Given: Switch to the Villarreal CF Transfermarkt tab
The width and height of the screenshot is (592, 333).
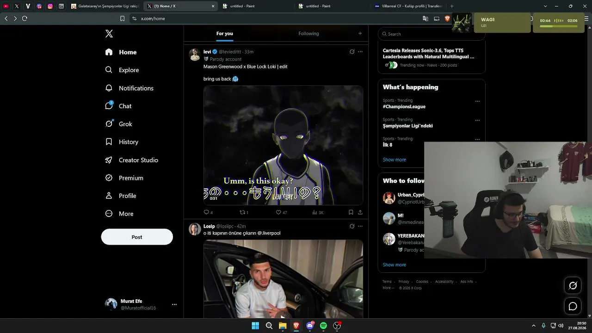Looking at the screenshot, I should 409,6.
